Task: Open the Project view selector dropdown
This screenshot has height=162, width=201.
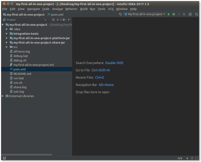Action: click(45, 20)
